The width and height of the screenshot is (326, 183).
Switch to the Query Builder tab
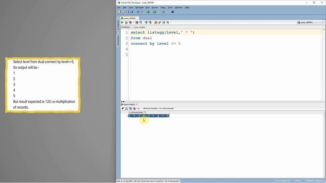140,27
